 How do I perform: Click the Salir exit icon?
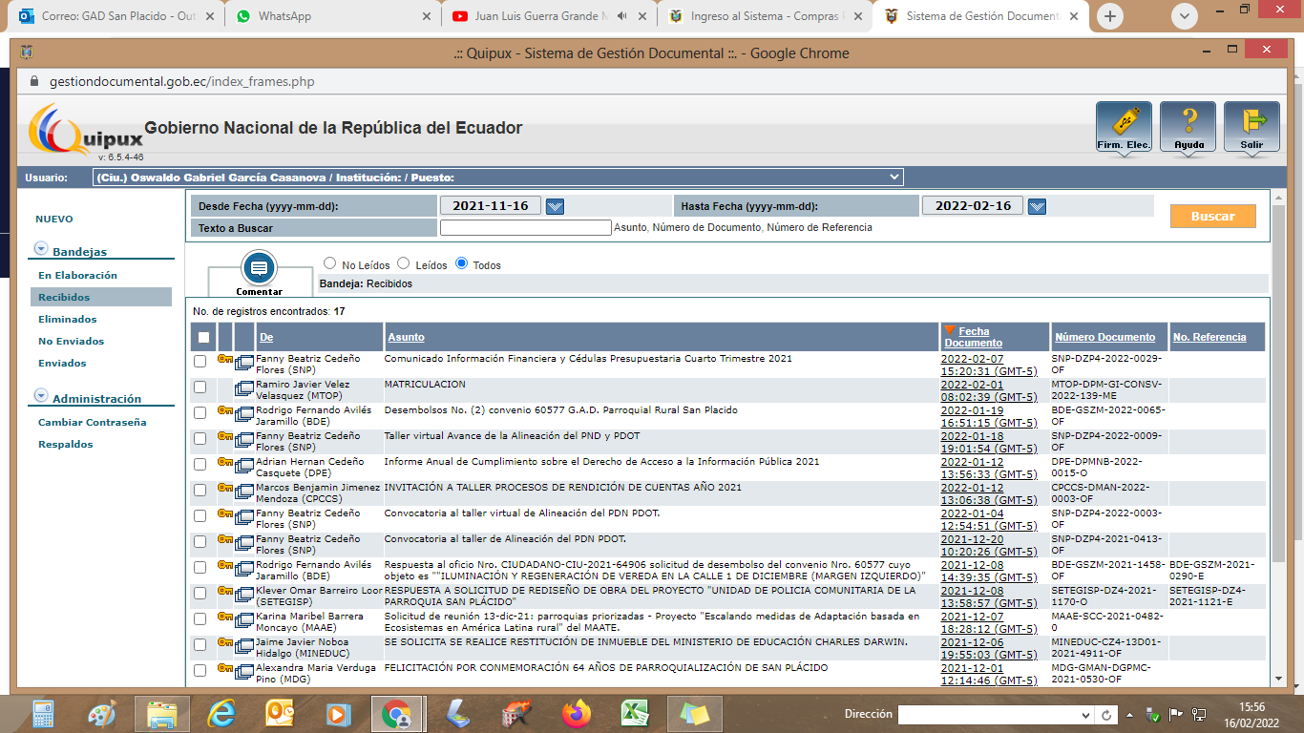coord(1251,126)
